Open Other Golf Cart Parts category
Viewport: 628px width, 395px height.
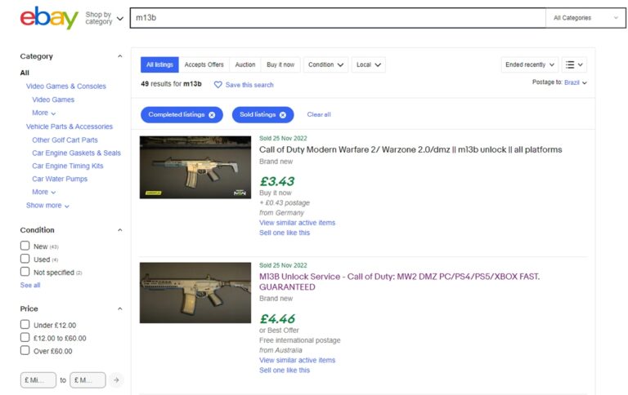pyautogui.click(x=65, y=140)
